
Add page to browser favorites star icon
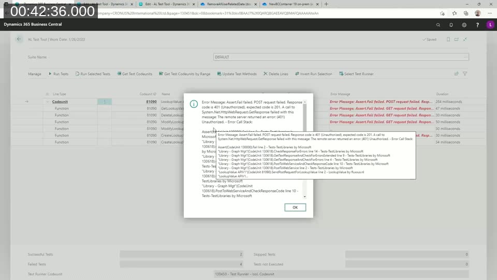point(442,13)
